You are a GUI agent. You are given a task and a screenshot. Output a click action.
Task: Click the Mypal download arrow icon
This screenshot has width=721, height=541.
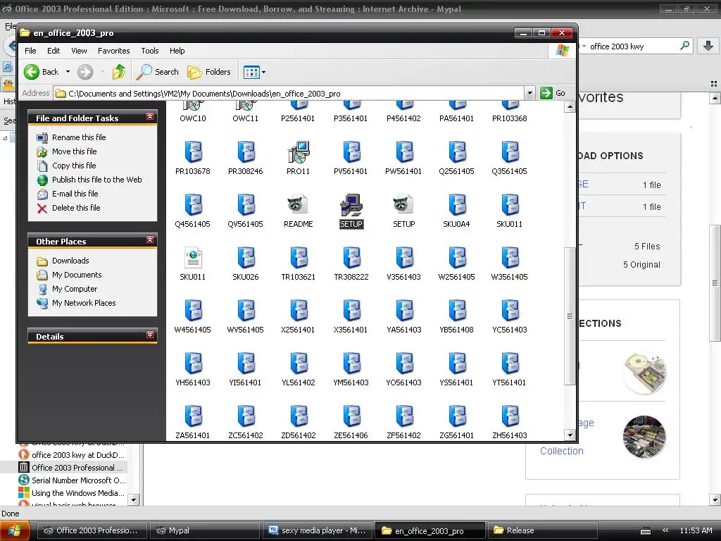tap(708, 46)
